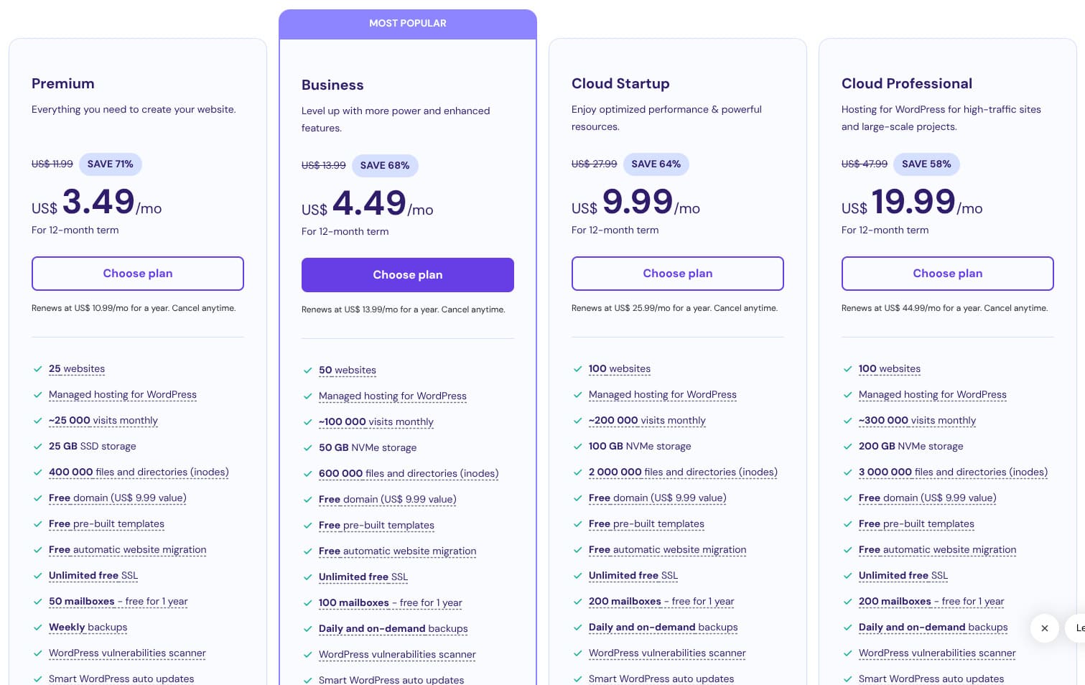Image resolution: width=1085 pixels, height=685 pixels.
Task: Click the MOST POPULAR banner
Action: (408, 24)
